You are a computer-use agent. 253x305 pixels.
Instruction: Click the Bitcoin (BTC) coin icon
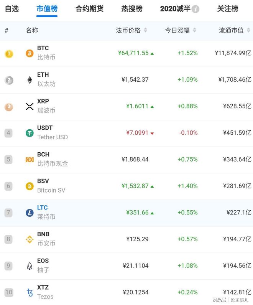point(30,53)
